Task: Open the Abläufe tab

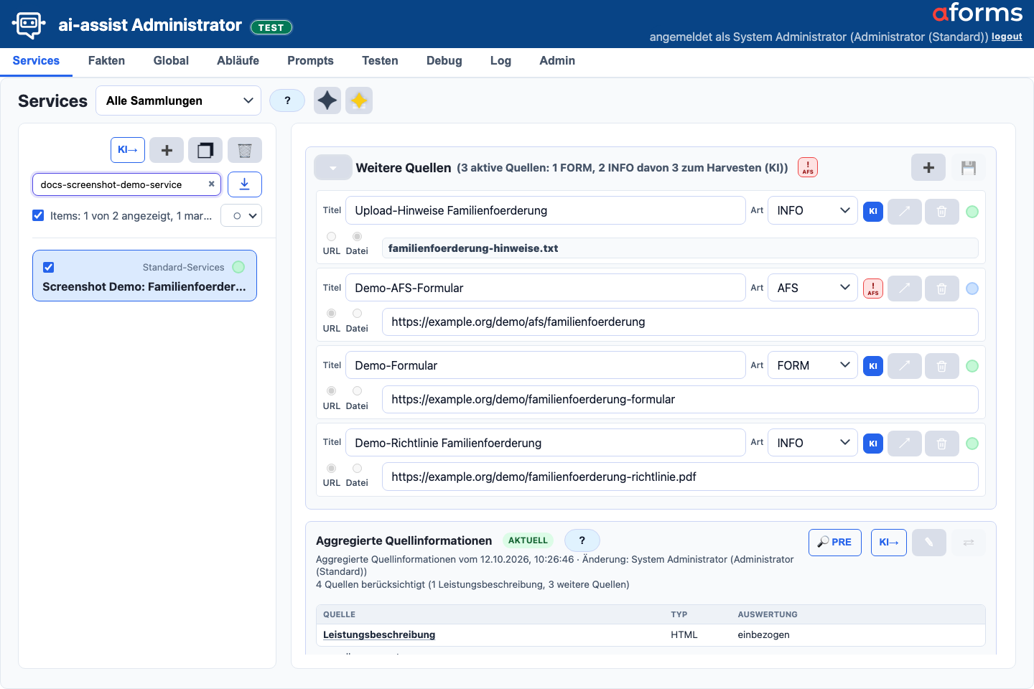Action: point(238,61)
